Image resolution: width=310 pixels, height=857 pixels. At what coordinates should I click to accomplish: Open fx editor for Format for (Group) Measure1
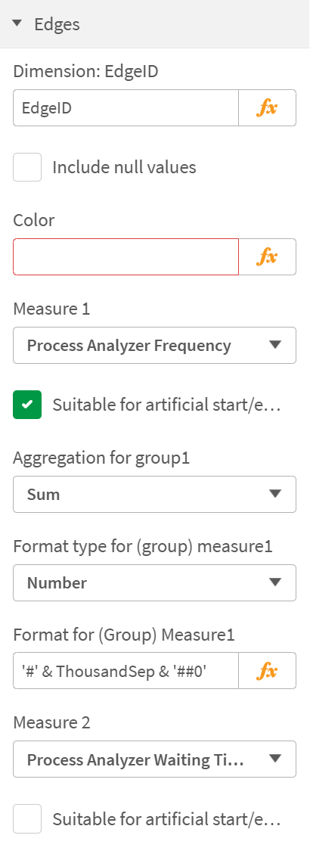coord(268,670)
